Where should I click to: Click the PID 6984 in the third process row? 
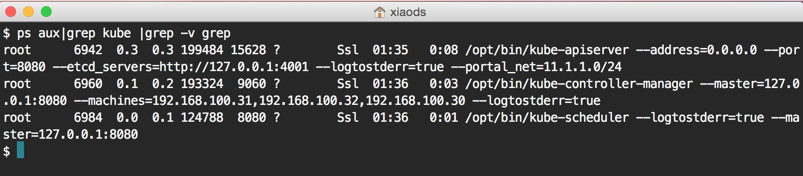(88, 117)
